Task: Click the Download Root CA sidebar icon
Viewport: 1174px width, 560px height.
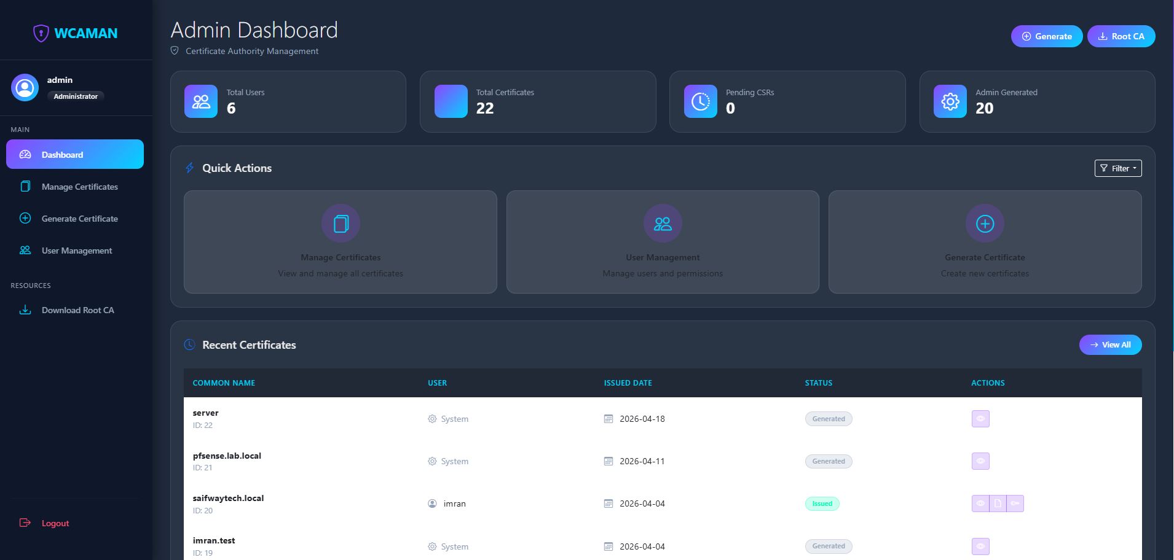Action: (25, 310)
